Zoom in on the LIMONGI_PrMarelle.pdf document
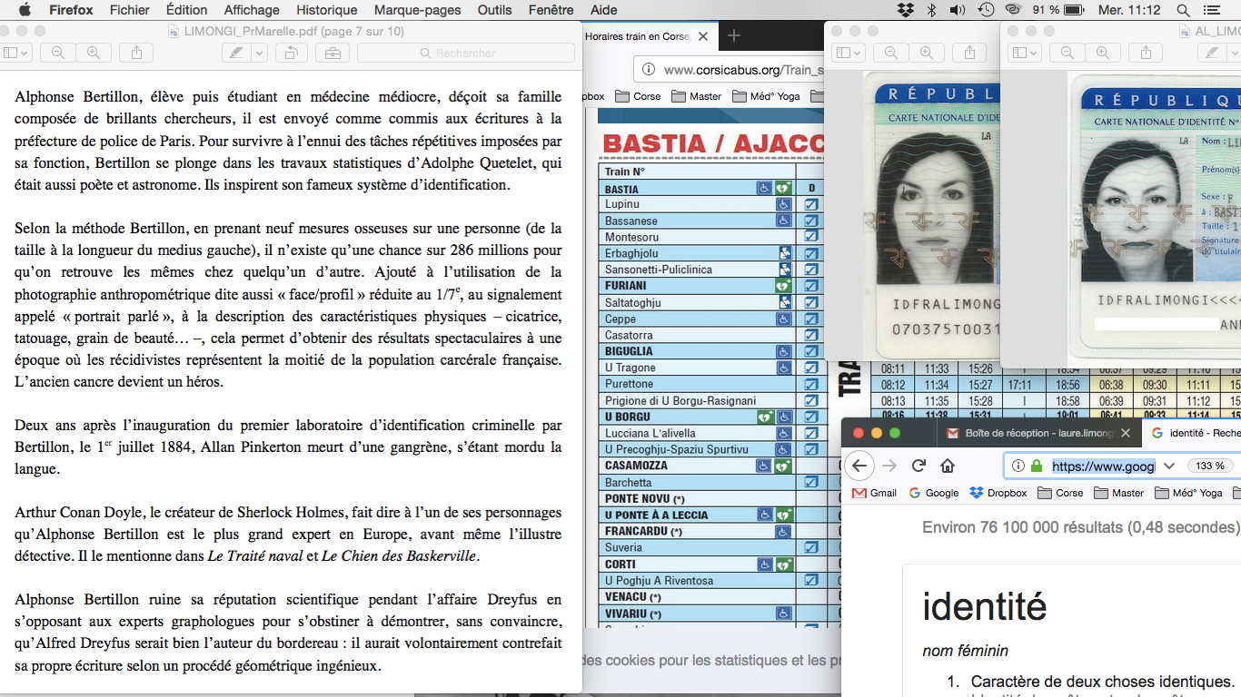1241x697 pixels. (x=93, y=53)
